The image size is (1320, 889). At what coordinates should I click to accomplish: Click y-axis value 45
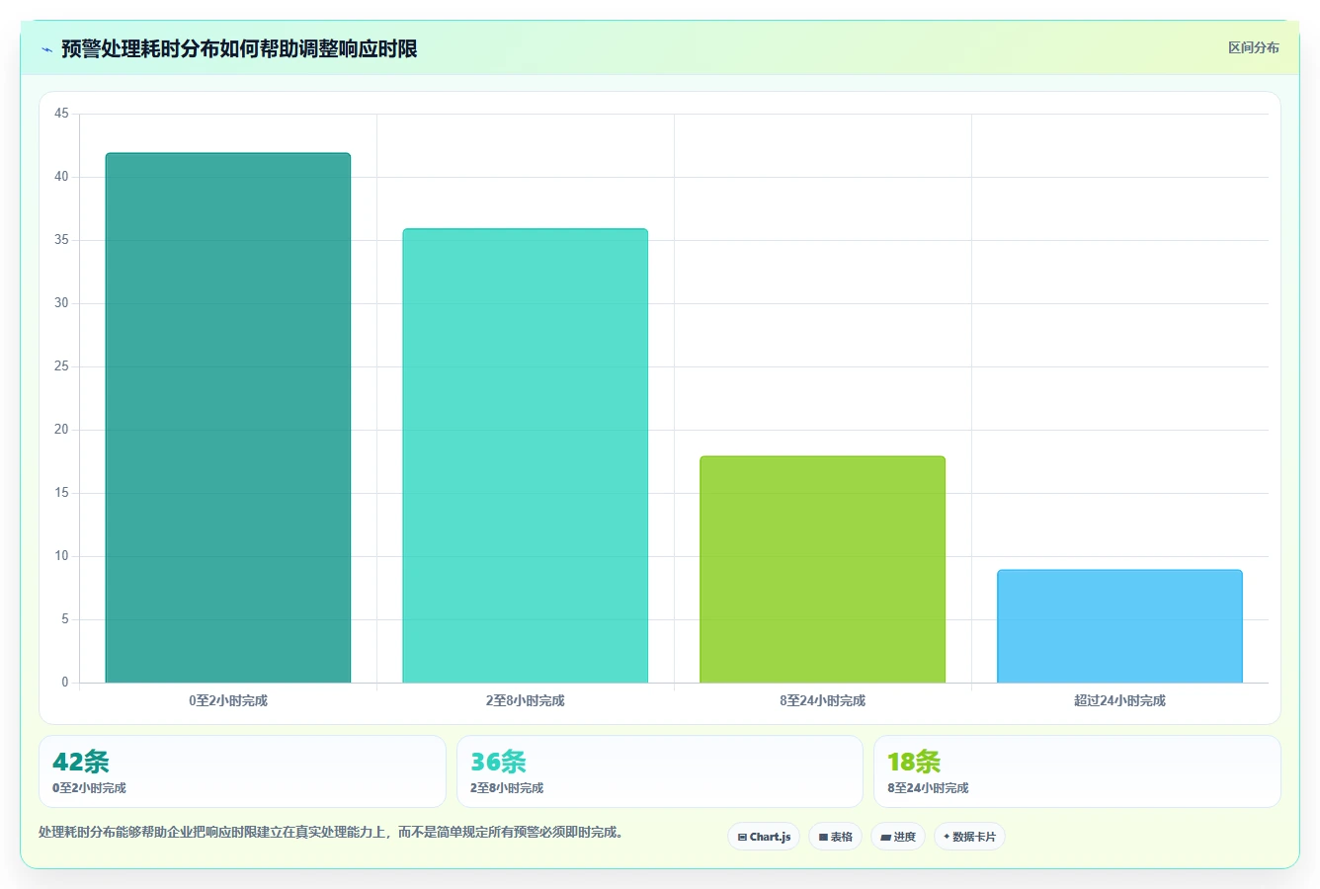click(61, 114)
